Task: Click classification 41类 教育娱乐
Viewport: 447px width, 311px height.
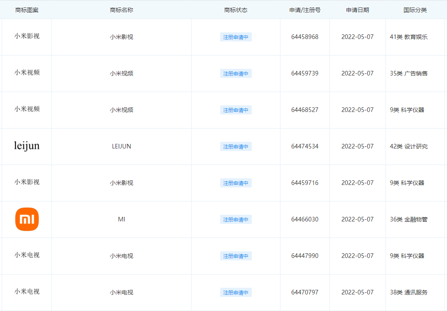Action: click(408, 37)
